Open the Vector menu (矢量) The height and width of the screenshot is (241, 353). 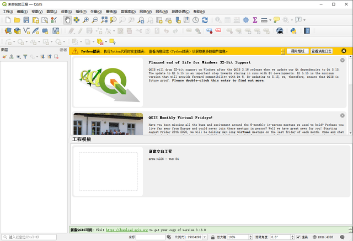pyautogui.click(x=96, y=12)
